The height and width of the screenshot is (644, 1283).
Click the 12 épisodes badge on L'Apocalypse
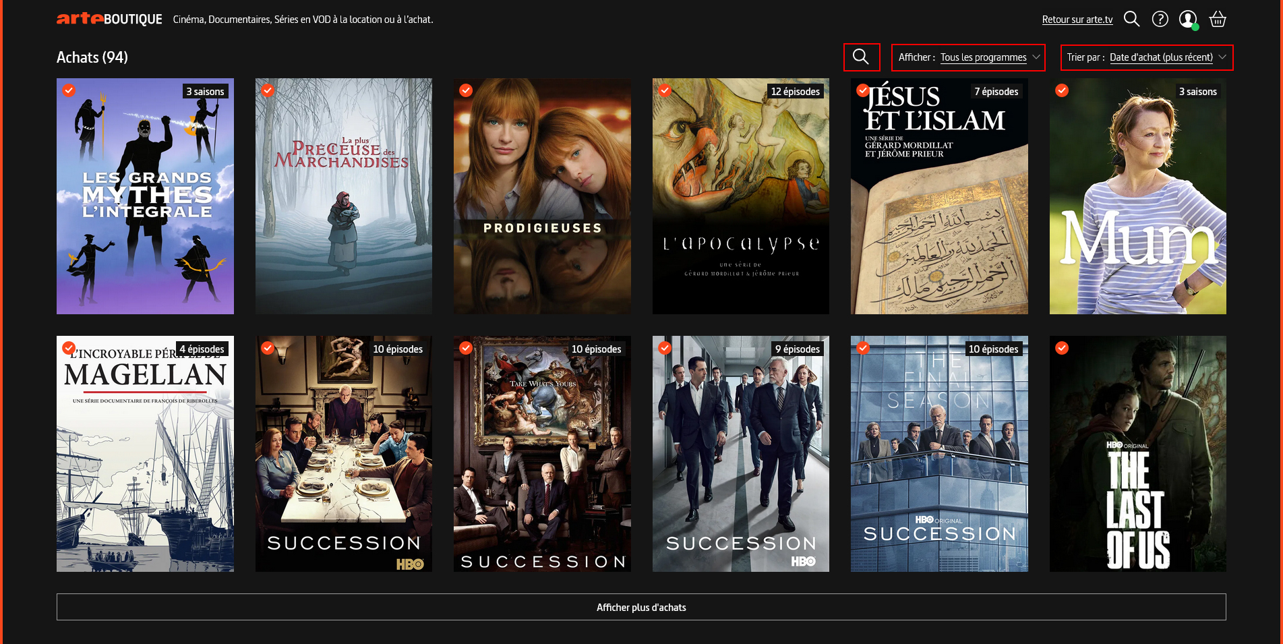point(796,91)
